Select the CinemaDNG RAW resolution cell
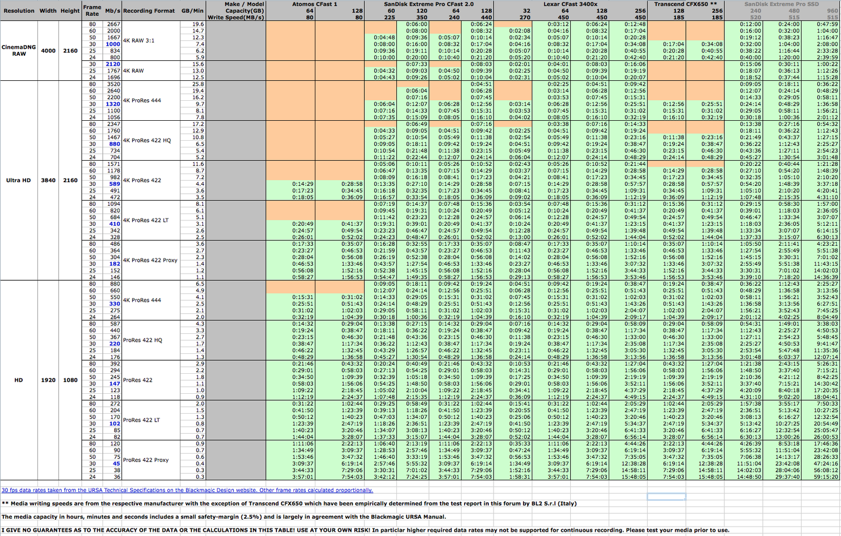Image resolution: width=841 pixels, height=536 pixels. click(19, 50)
